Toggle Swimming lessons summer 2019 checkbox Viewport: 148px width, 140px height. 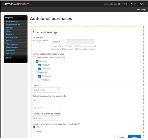pyautogui.click(x=35, y=57)
